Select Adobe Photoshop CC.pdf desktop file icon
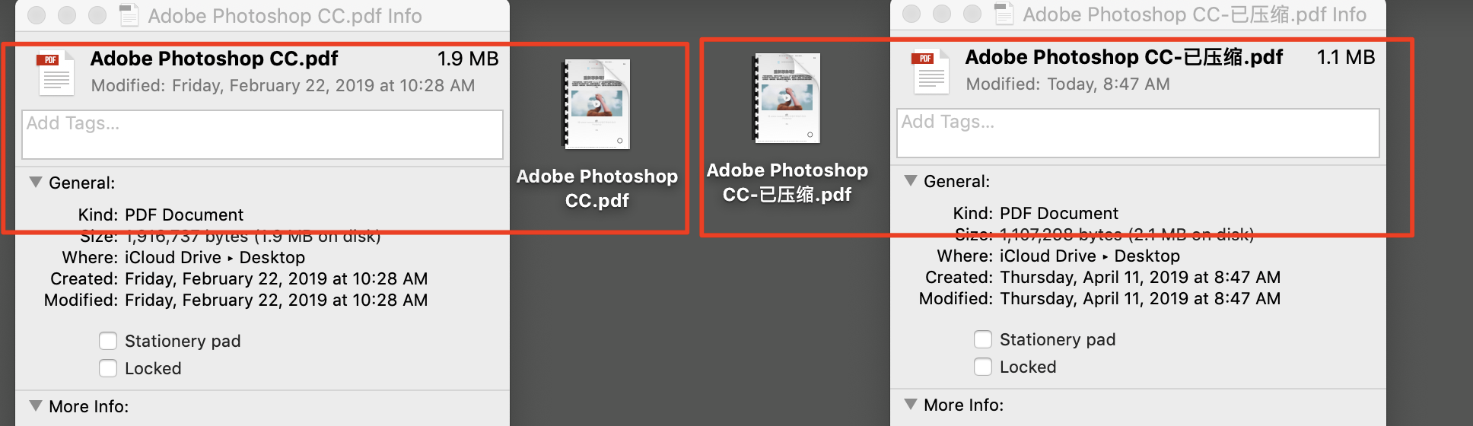 tap(597, 103)
